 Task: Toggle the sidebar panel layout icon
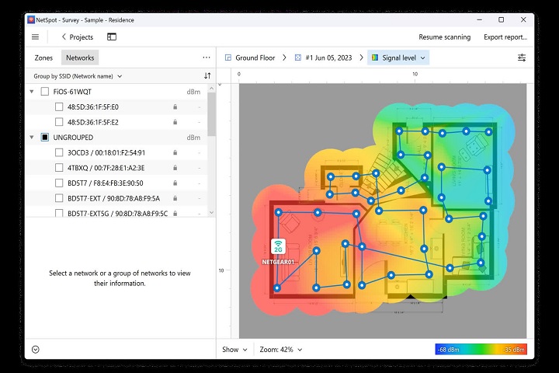point(112,37)
